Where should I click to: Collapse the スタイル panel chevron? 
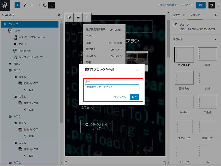click(x=216, y=39)
